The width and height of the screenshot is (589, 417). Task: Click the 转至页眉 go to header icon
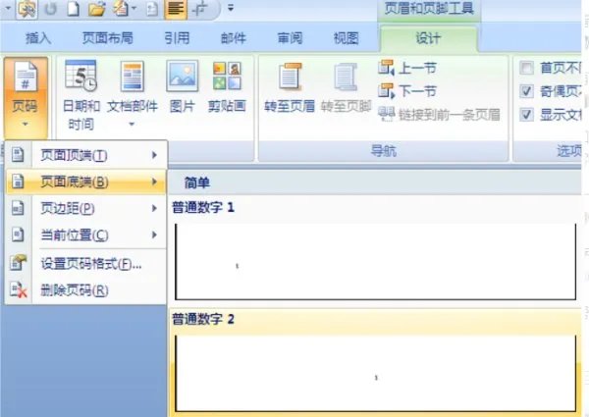290,77
